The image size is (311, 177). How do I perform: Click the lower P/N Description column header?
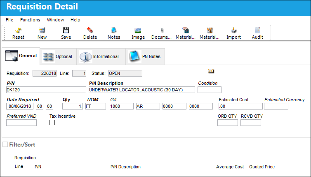(x=125, y=167)
